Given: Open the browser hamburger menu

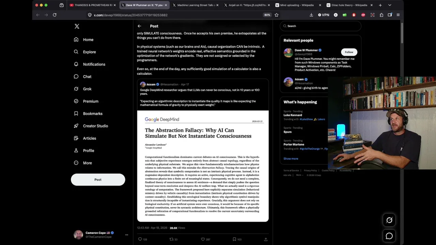Looking at the screenshot, I should (x=398, y=15).
